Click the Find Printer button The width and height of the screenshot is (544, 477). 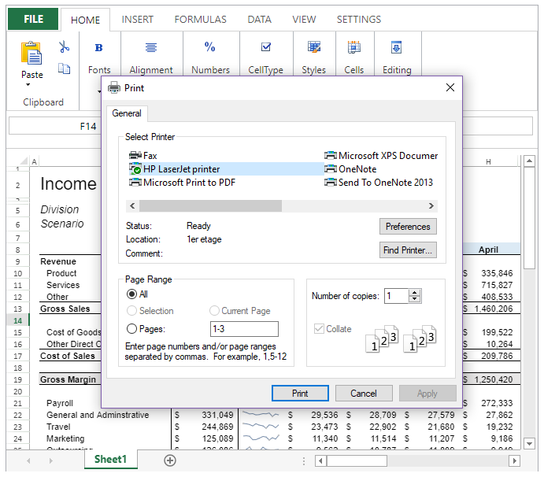coord(408,250)
